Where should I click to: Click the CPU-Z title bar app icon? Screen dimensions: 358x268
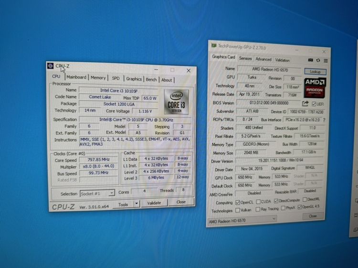50,66
